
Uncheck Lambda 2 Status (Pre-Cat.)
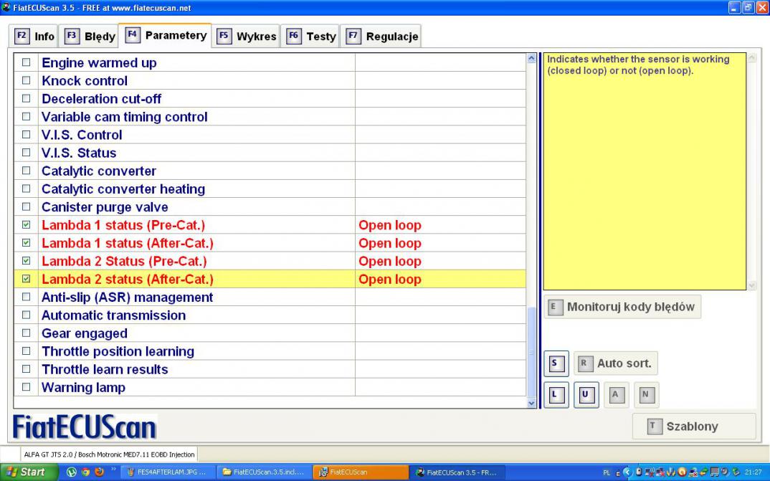coord(26,261)
